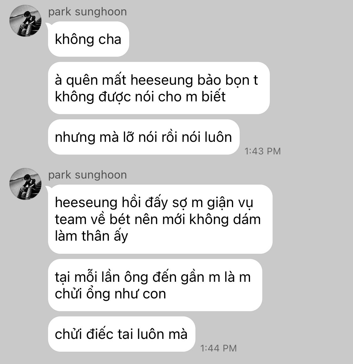
Task: Select the lower 'park sunghoon' sender name
Action: (x=88, y=175)
